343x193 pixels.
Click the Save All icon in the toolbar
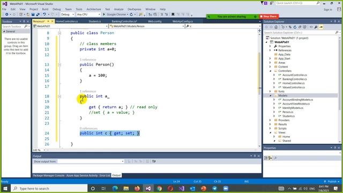point(38,14)
